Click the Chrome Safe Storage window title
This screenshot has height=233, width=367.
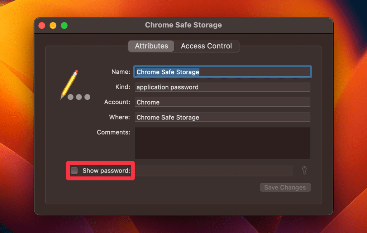(x=183, y=25)
